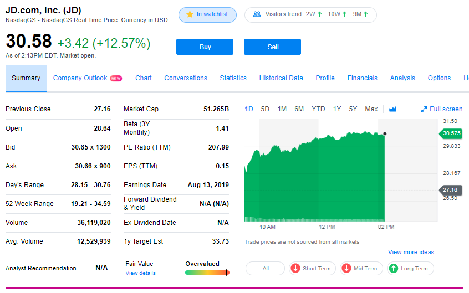Select the Mid Term filter pill
Image resolution: width=469 pixels, height=293 pixels.
click(x=361, y=269)
